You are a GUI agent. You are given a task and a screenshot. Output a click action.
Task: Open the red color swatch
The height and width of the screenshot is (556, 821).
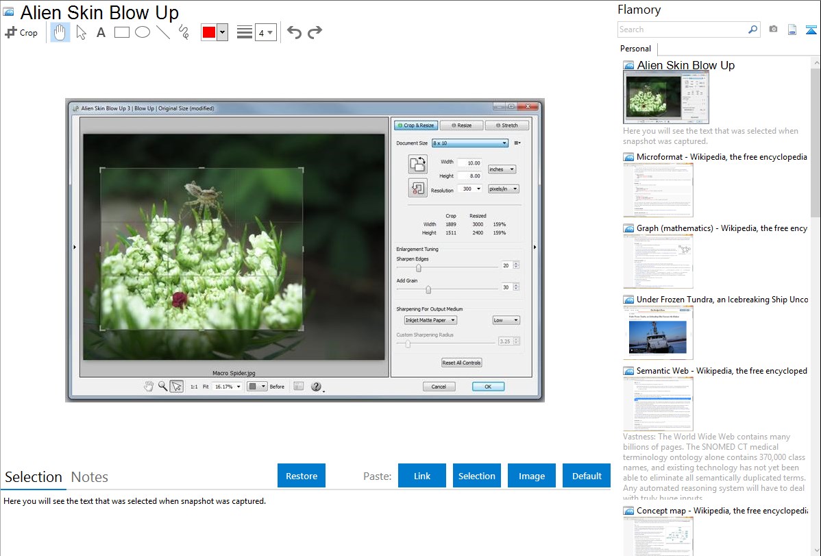pyautogui.click(x=209, y=32)
